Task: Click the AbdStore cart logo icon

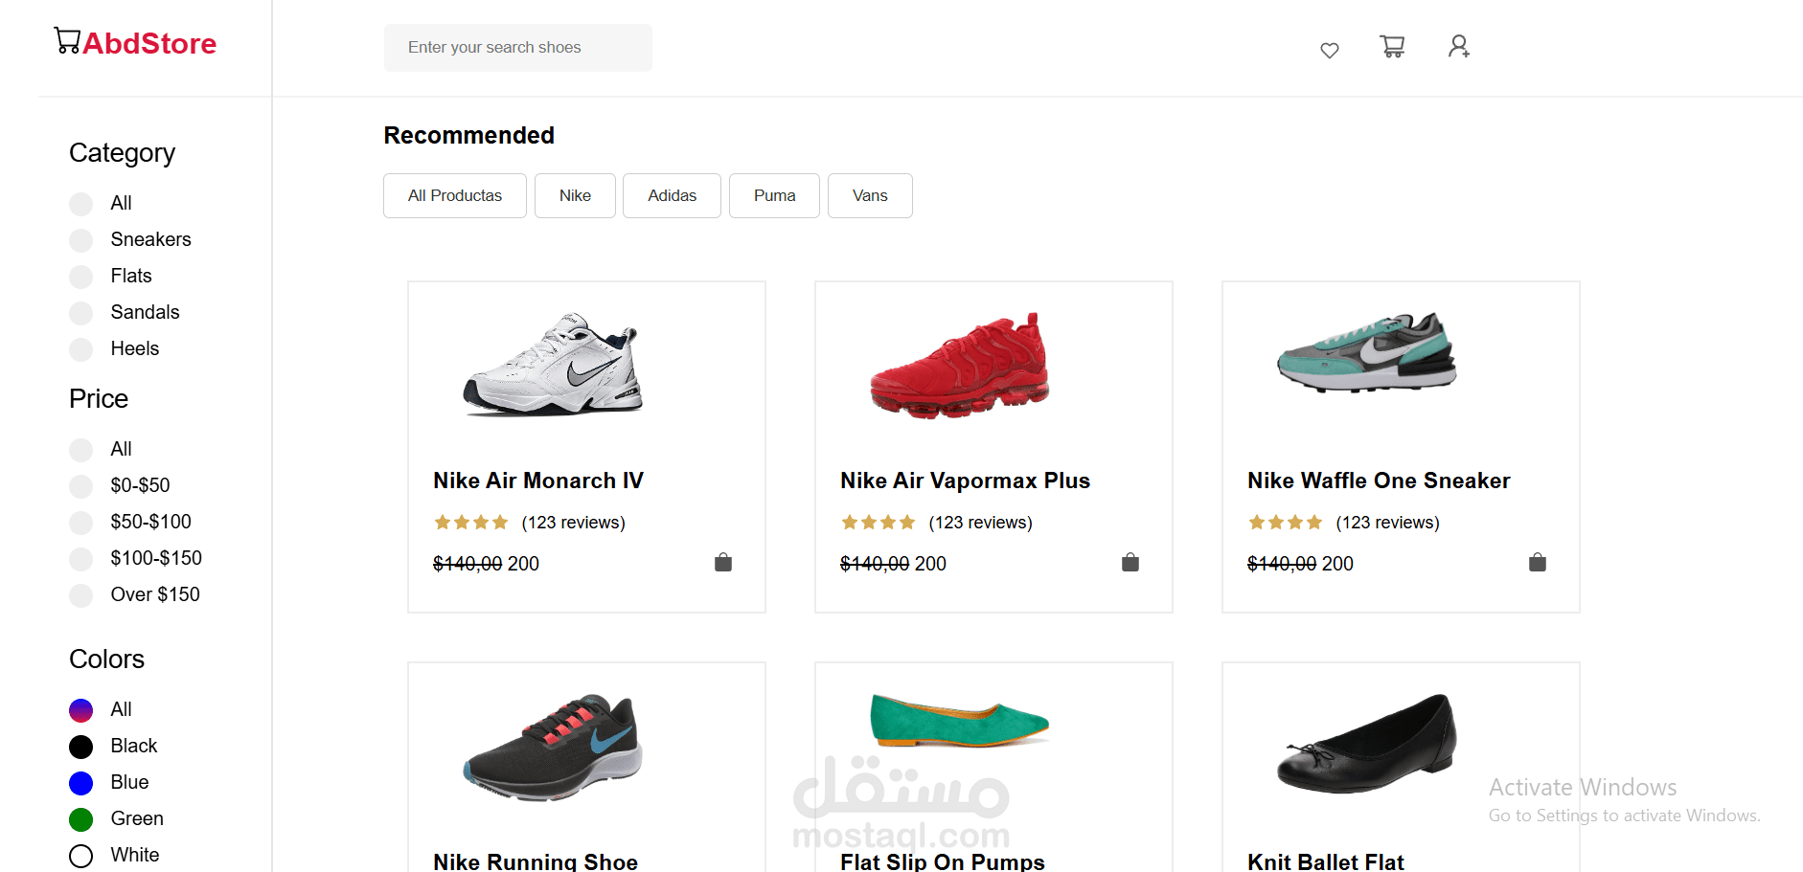Action: pos(67,40)
